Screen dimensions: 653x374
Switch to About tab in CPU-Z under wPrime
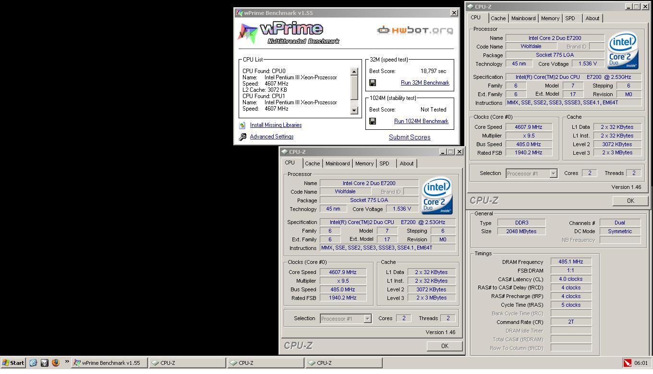[407, 164]
